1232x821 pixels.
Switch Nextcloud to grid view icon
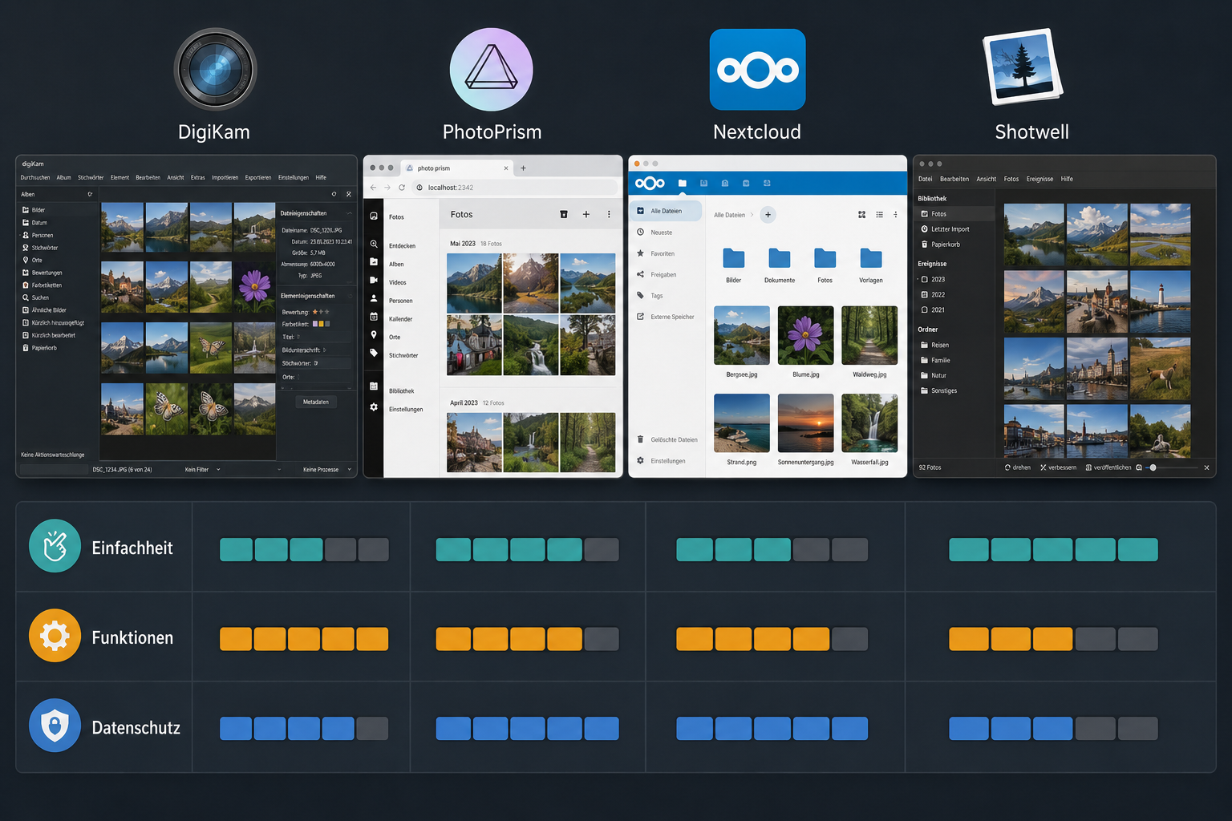(x=862, y=215)
